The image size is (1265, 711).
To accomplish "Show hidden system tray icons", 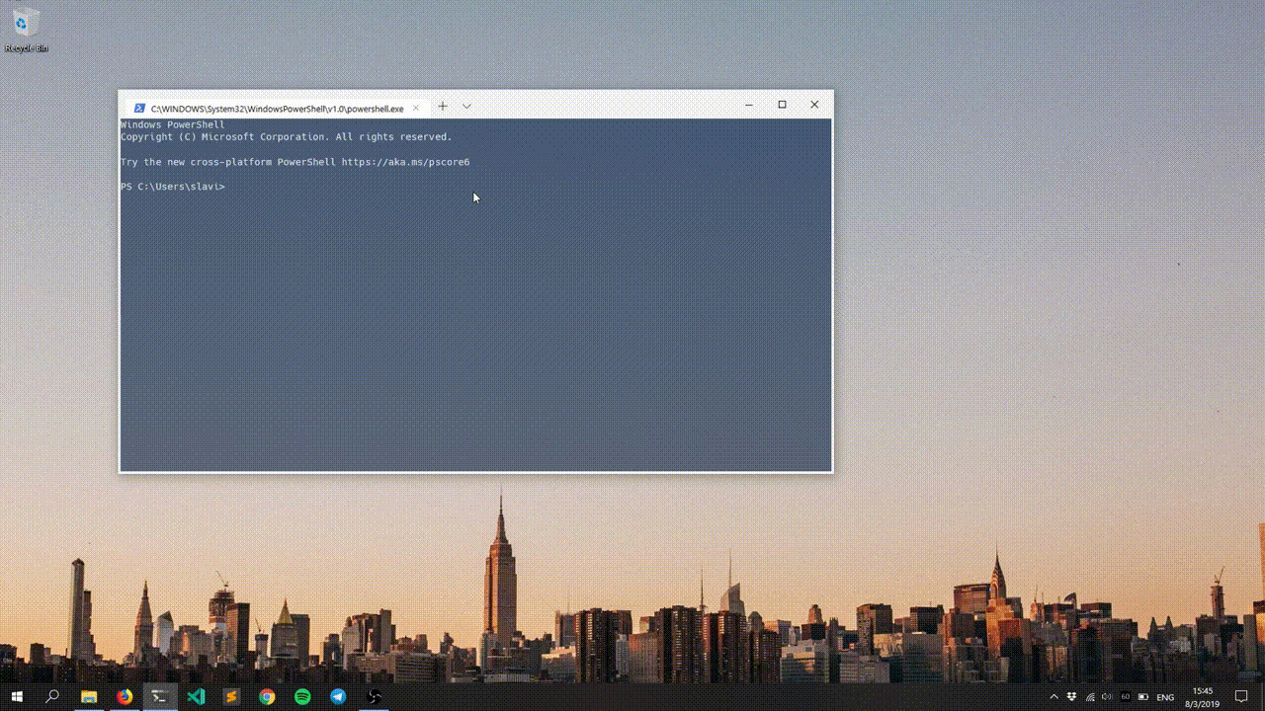I will (x=1054, y=697).
